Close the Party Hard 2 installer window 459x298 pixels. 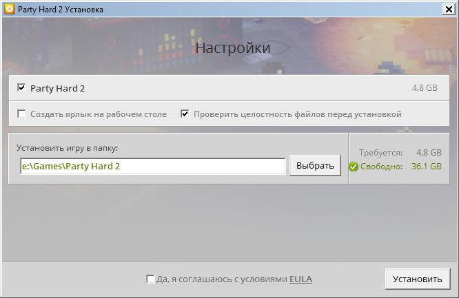tap(447, 8)
